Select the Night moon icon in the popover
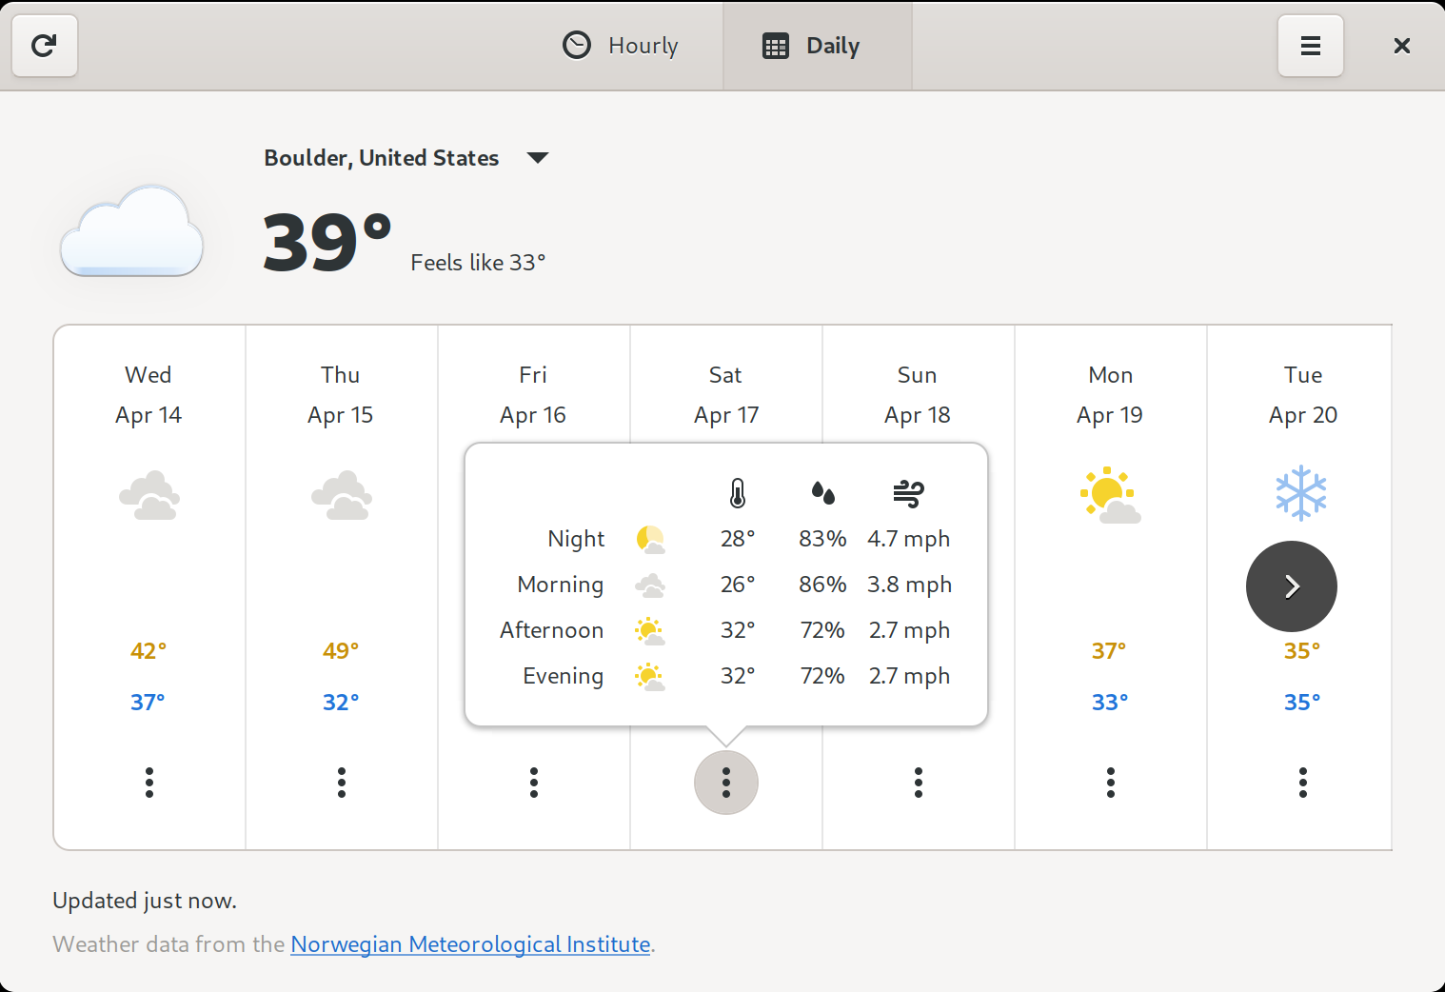Image resolution: width=1445 pixels, height=992 pixels. [650, 538]
